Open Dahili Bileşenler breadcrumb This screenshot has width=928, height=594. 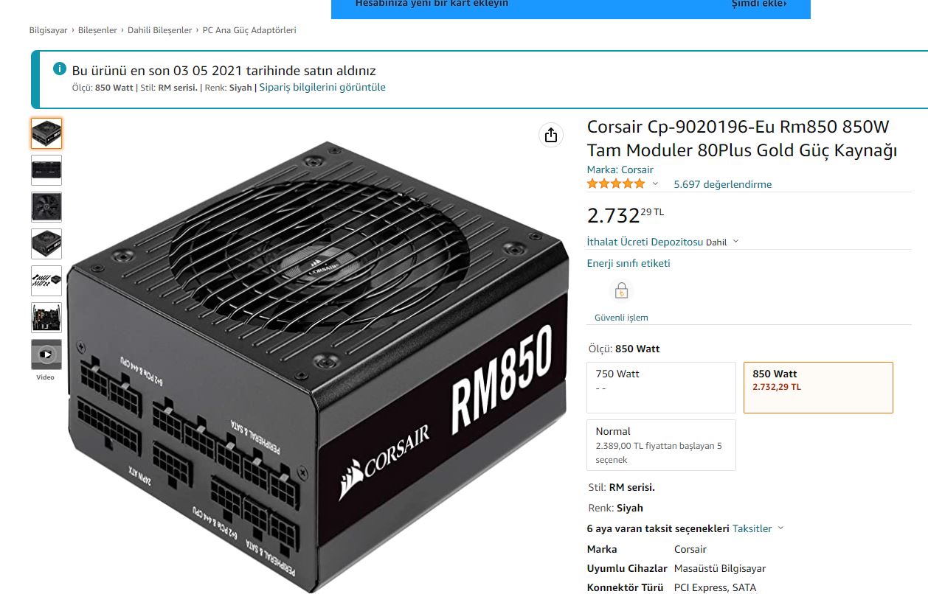[160, 30]
